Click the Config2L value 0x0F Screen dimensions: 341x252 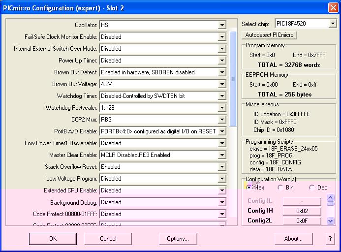click(x=302, y=220)
